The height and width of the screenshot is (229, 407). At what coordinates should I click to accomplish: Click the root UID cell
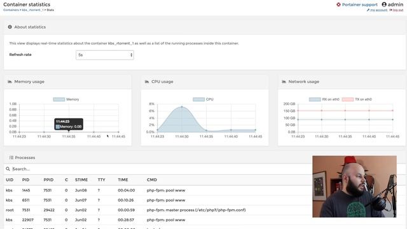point(10,210)
